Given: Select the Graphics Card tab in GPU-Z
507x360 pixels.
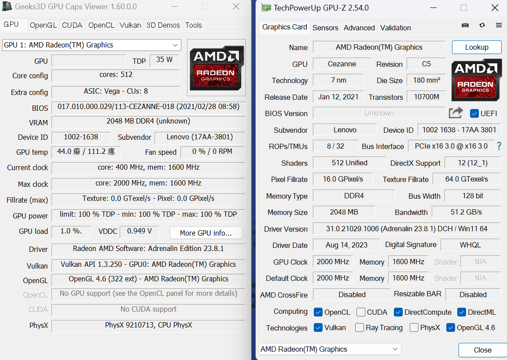Looking at the screenshot, I should tap(285, 27).
